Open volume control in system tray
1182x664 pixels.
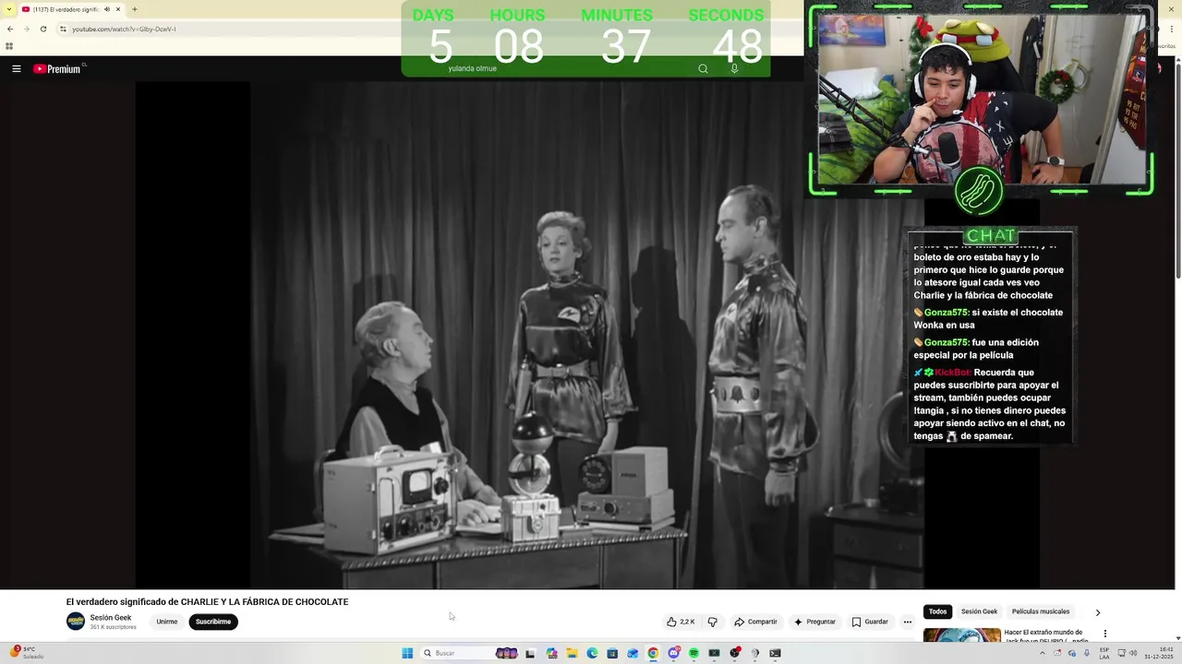(x=1132, y=653)
